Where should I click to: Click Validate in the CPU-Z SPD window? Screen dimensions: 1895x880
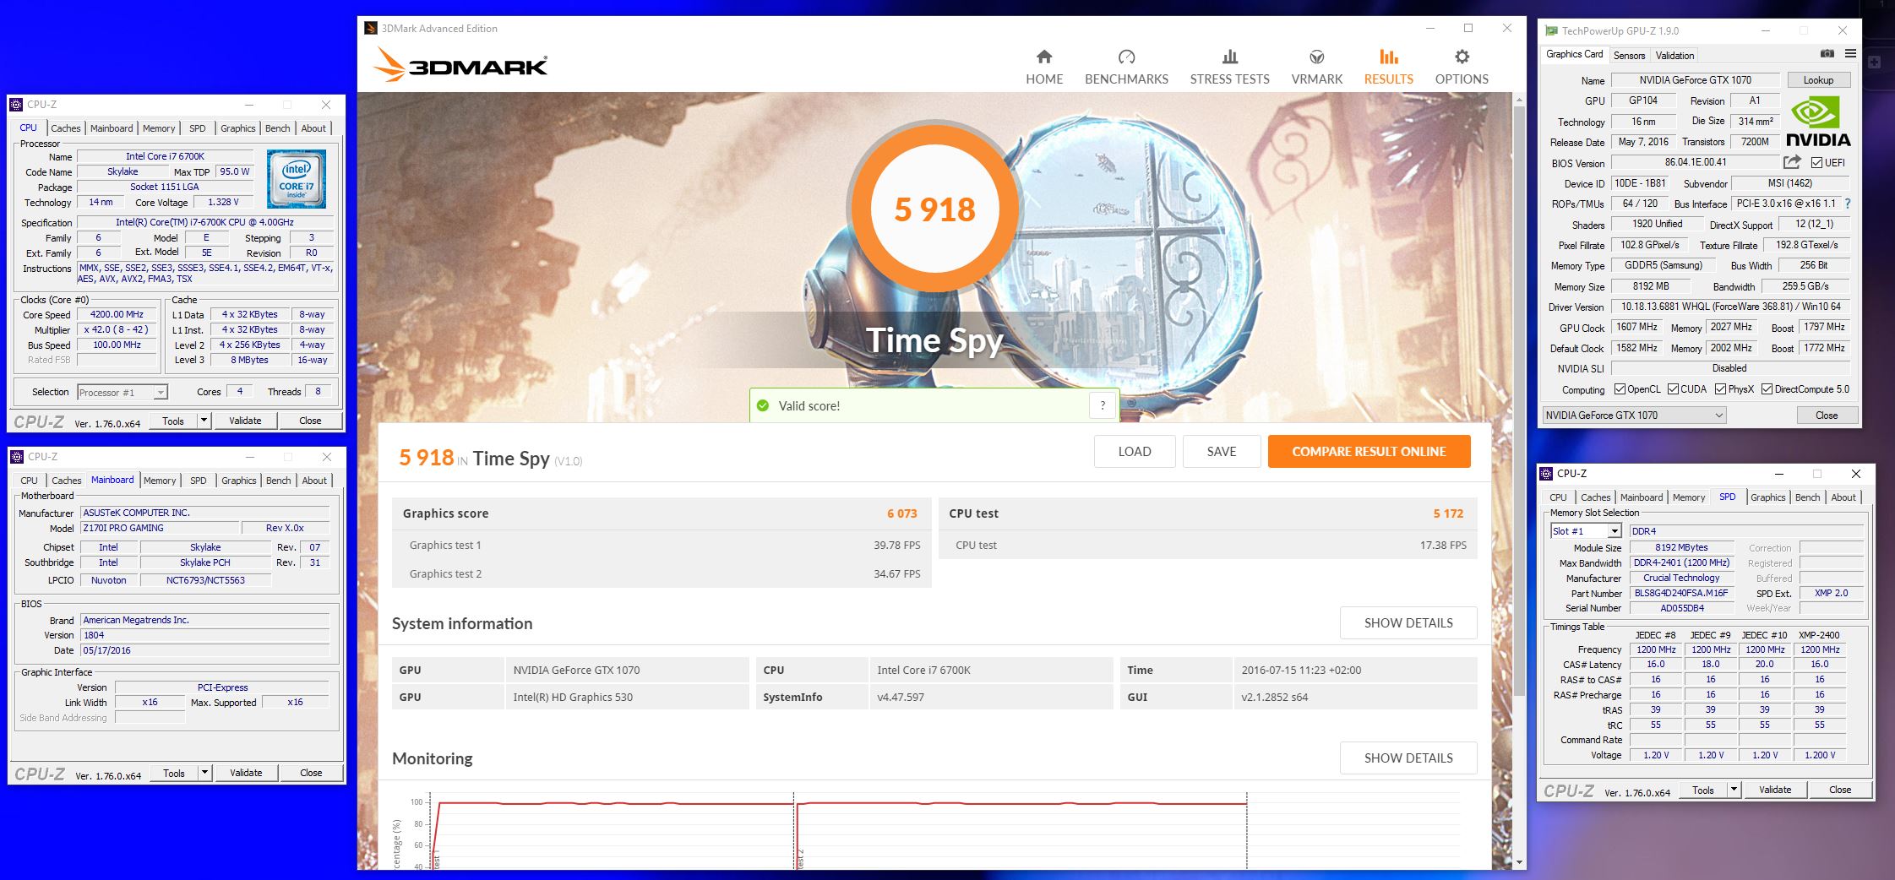point(1775,790)
